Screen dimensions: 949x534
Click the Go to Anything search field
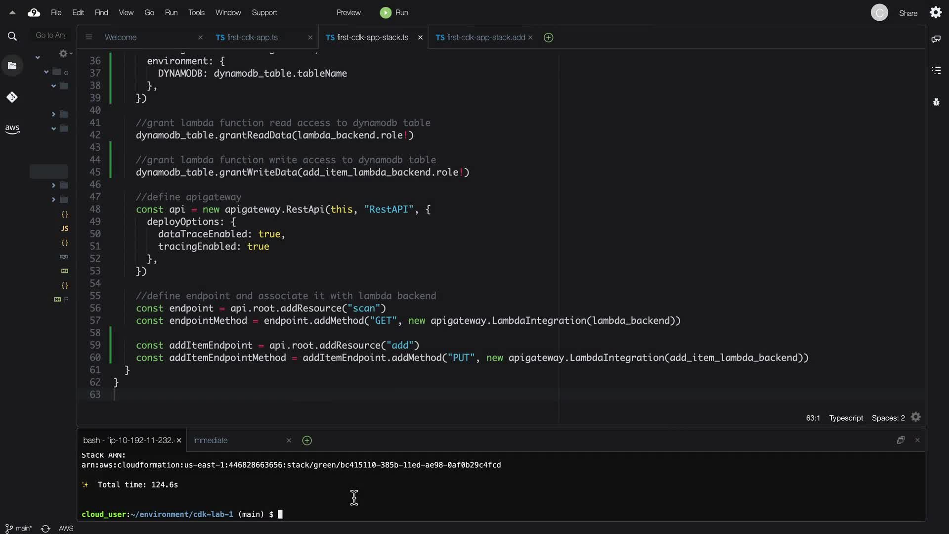50,35
